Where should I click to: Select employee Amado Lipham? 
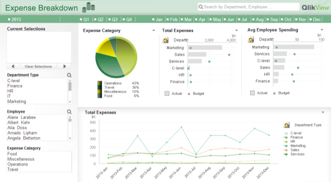(37, 133)
